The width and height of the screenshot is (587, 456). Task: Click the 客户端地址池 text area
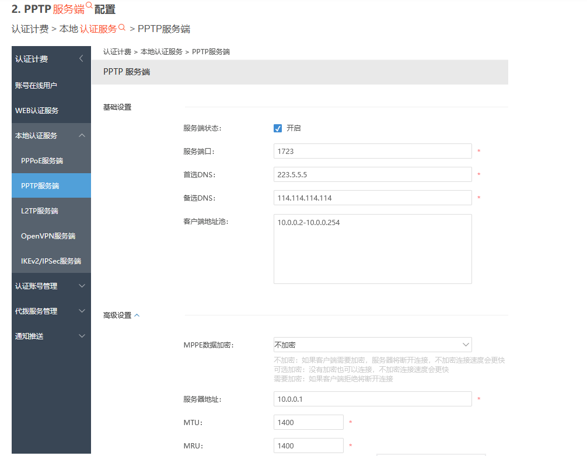pos(372,249)
